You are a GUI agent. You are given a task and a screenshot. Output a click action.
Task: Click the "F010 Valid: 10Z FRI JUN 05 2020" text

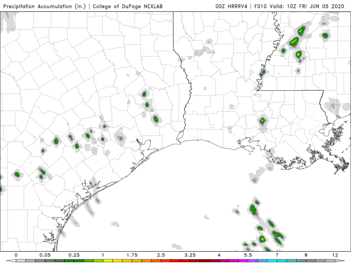pos(299,6)
